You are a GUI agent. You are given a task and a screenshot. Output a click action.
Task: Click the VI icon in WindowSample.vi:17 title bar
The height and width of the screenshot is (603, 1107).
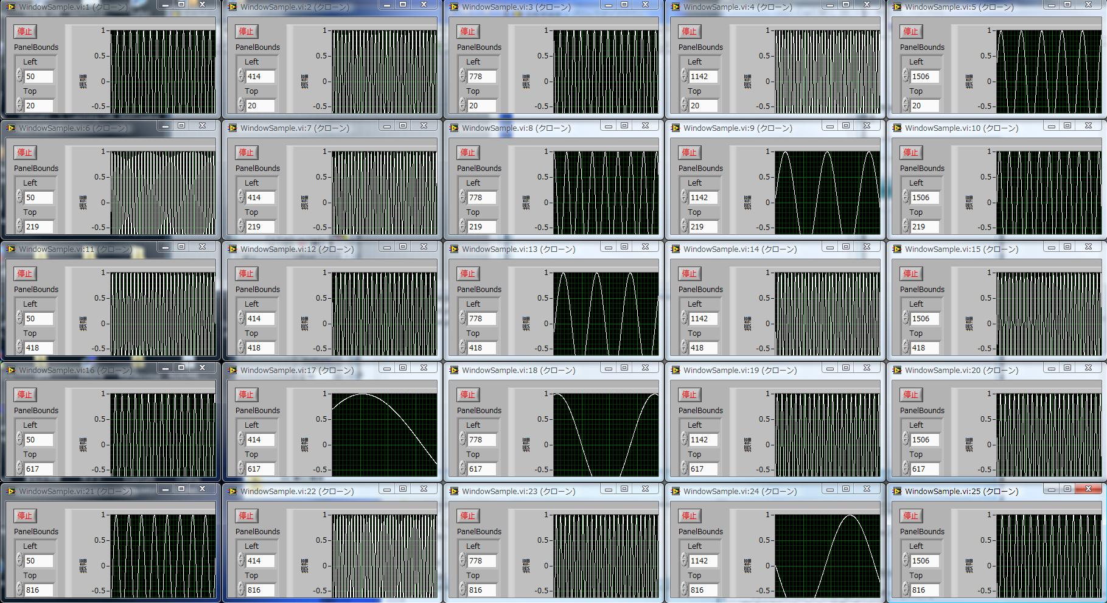click(232, 370)
